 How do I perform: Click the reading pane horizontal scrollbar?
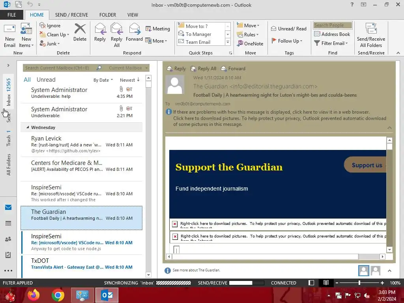[266, 256]
